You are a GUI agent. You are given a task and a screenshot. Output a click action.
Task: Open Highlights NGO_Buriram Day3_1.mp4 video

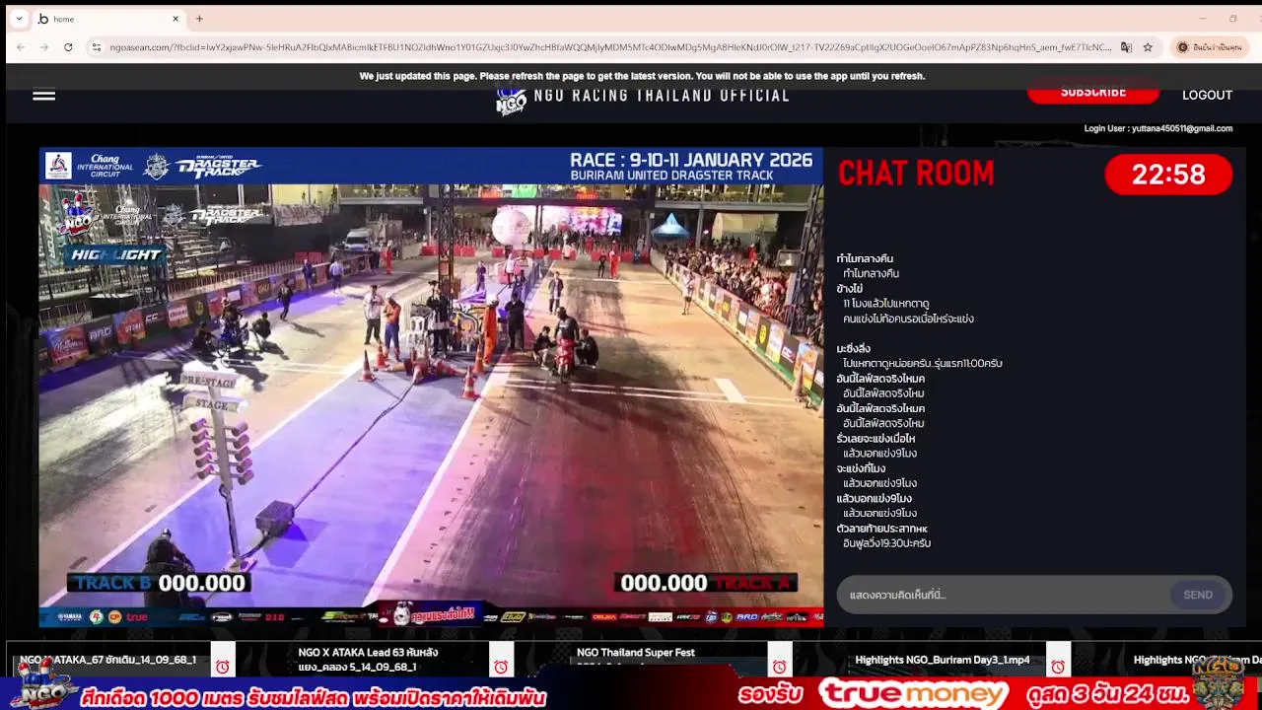tap(943, 660)
